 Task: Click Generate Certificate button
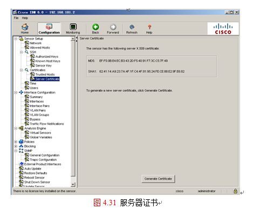click(x=158, y=179)
